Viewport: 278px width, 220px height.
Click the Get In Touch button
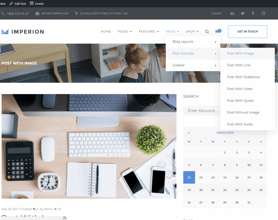(x=247, y=32)
